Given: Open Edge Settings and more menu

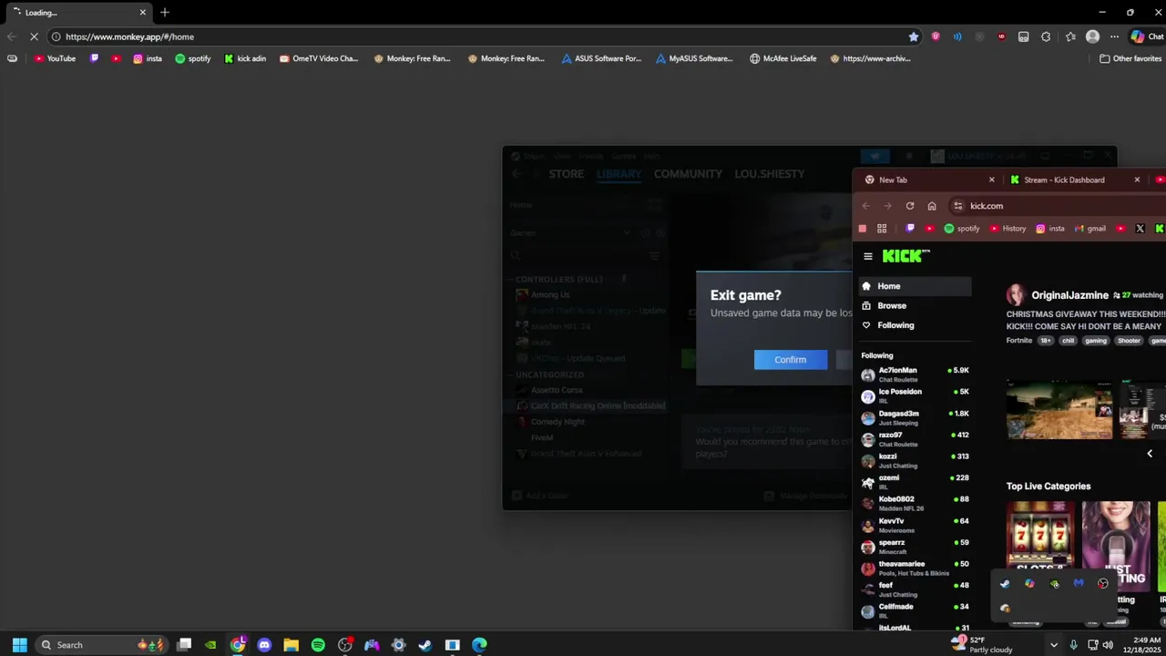Looking at the screenshot, I should 1114,36.
